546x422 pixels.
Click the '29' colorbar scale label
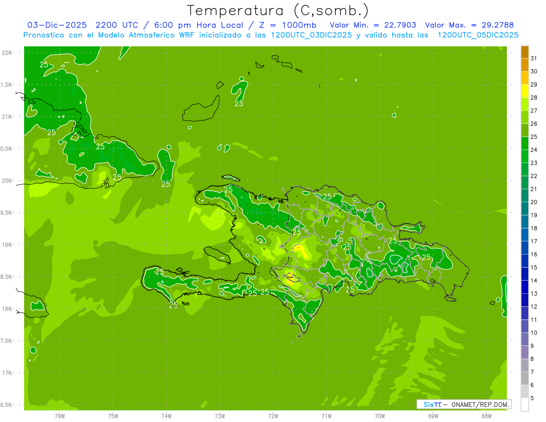coord(534,84)
